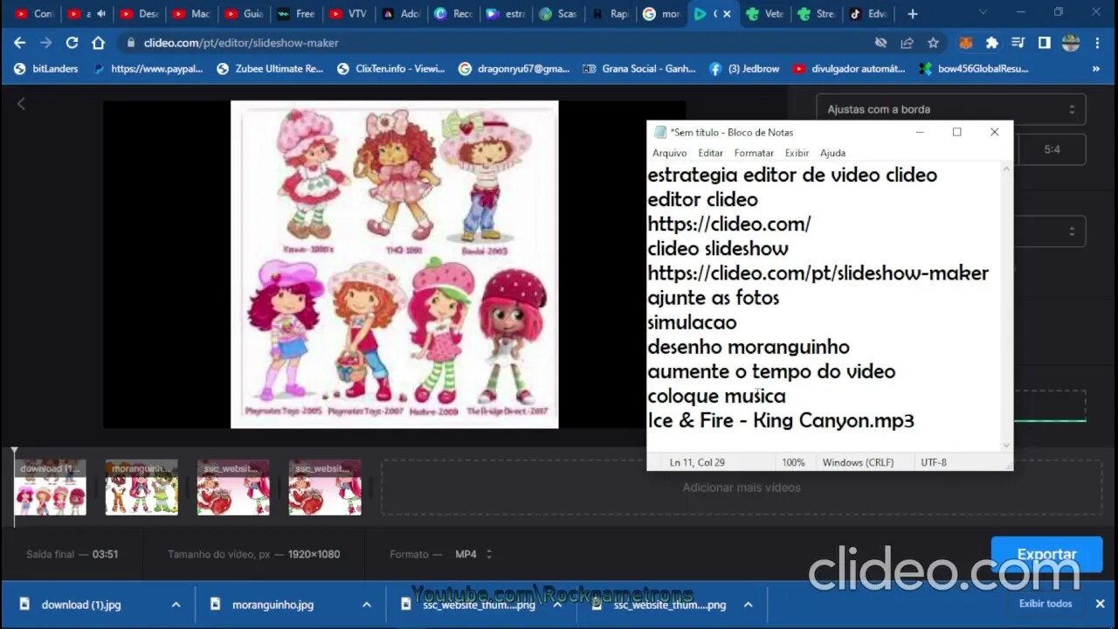Click the browser forward arrow
The height and width of the screenshot is (629, 1118).
[45, 42]
